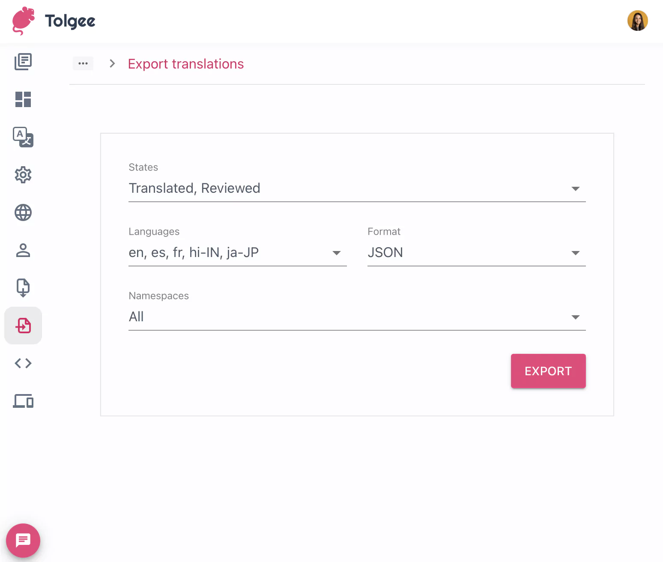Select the Export document icon

point(23,287)
